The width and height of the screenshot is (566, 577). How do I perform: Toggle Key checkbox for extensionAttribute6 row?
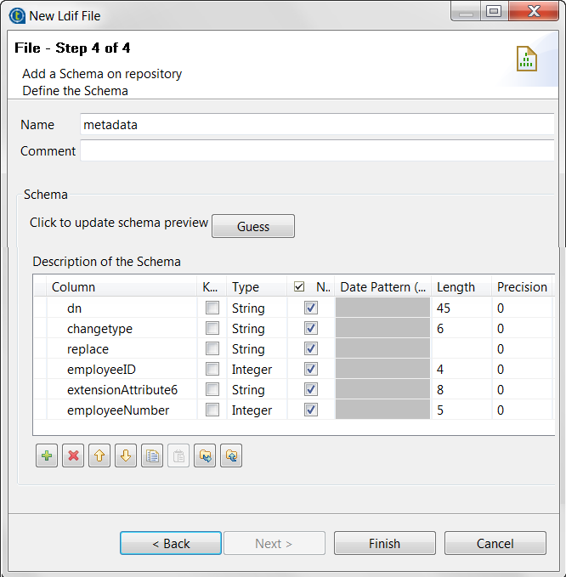coord(212,389)
